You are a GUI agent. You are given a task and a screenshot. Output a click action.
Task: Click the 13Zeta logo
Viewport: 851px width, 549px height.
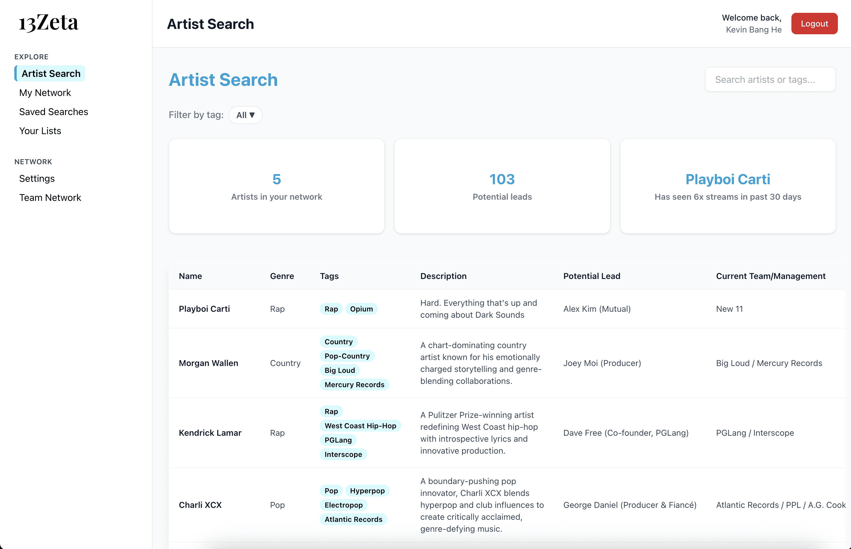pos(49,23)
